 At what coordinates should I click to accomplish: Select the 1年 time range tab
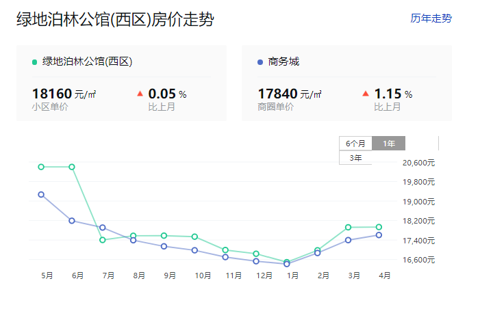pyautogui.click(x=389, y=144)
